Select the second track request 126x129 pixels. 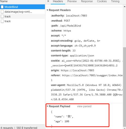pyautogui.click(x=22, y=21)
